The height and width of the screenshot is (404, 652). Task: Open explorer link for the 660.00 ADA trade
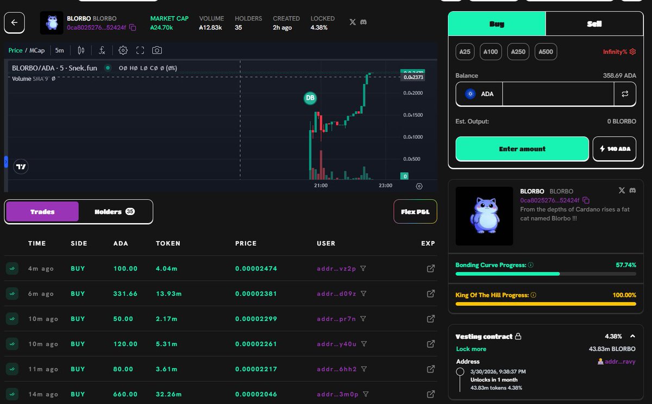[431, 394]
